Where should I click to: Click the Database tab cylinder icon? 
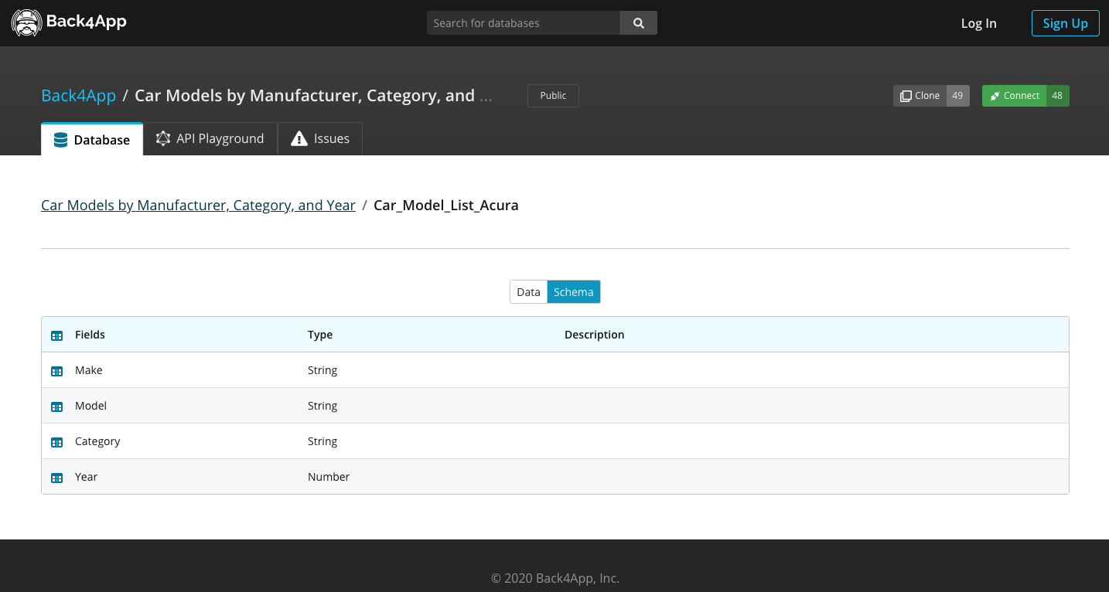(60, 140)
